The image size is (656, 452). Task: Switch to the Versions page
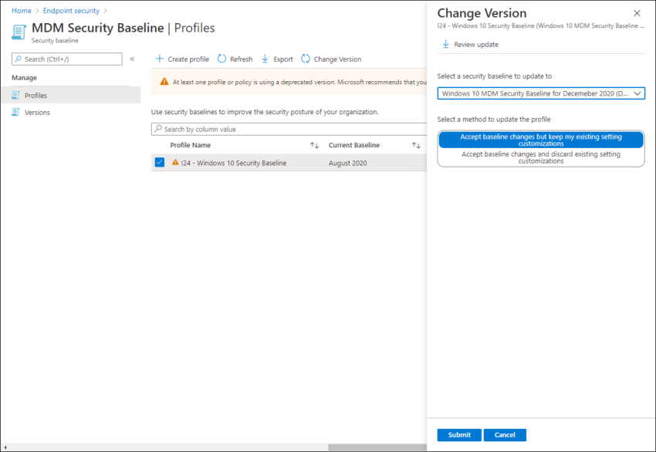point(39,112)
